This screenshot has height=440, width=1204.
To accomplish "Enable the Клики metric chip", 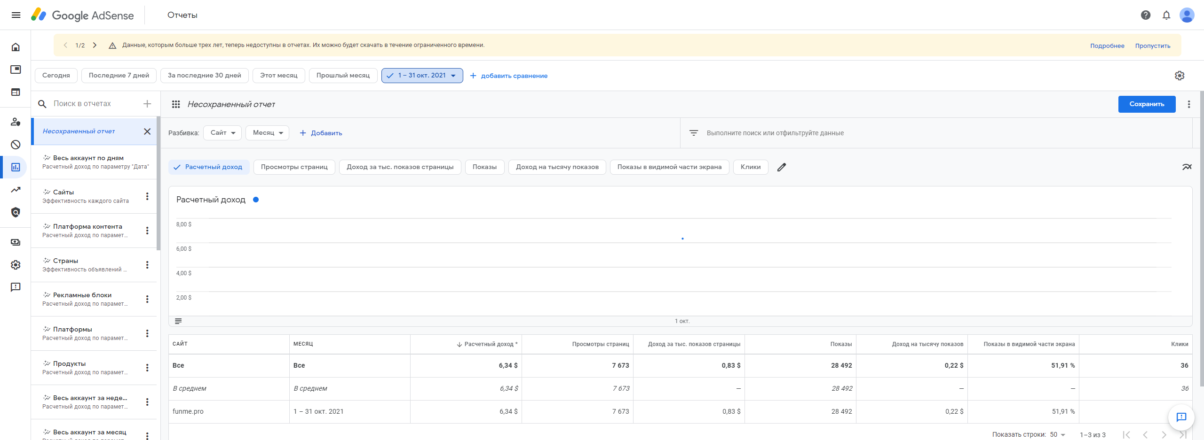I will tap(750, 167).
